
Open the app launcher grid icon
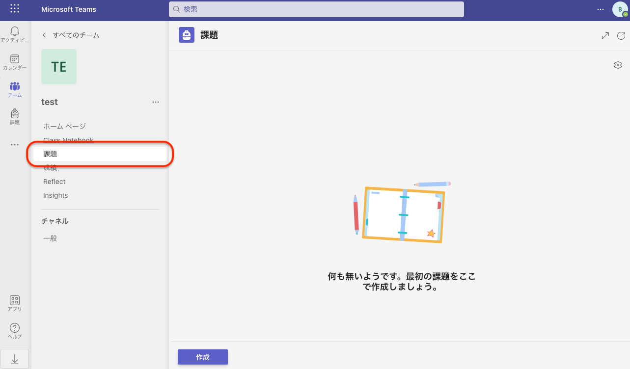tap(15, 9)
